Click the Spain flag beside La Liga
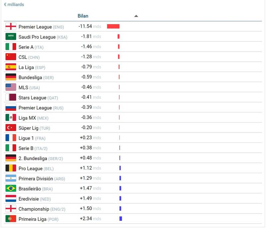 [11, 67]
